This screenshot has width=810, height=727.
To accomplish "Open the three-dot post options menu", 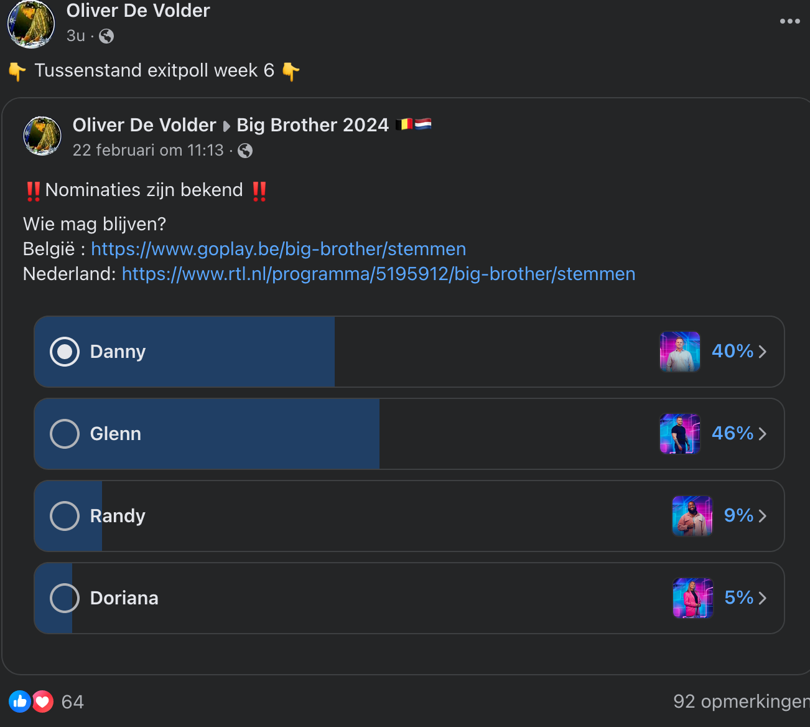I will coord(789,21).
